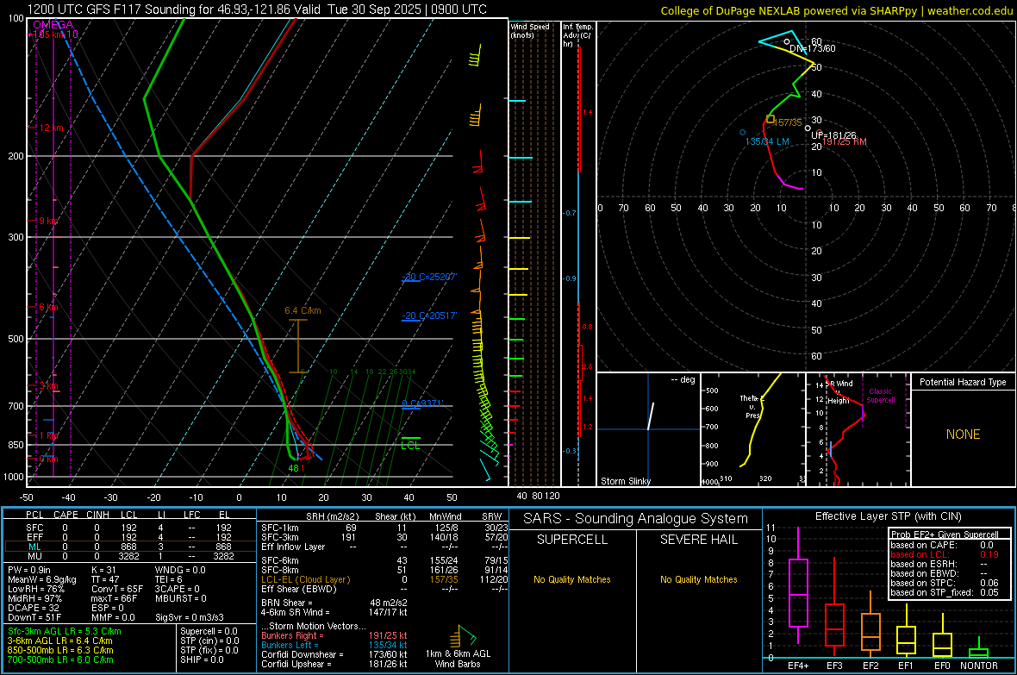Click the 'SFC-3km' shear row
This screenshot has height=675, width=1017.
[x=384, y=537]
